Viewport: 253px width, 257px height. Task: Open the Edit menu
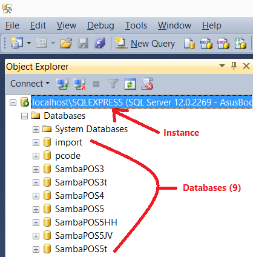(38, 25)
